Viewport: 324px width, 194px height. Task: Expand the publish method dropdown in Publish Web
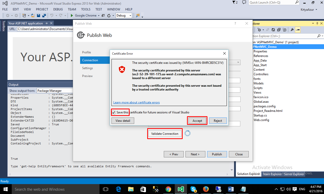pyautogui.click(x=238, y=62)
